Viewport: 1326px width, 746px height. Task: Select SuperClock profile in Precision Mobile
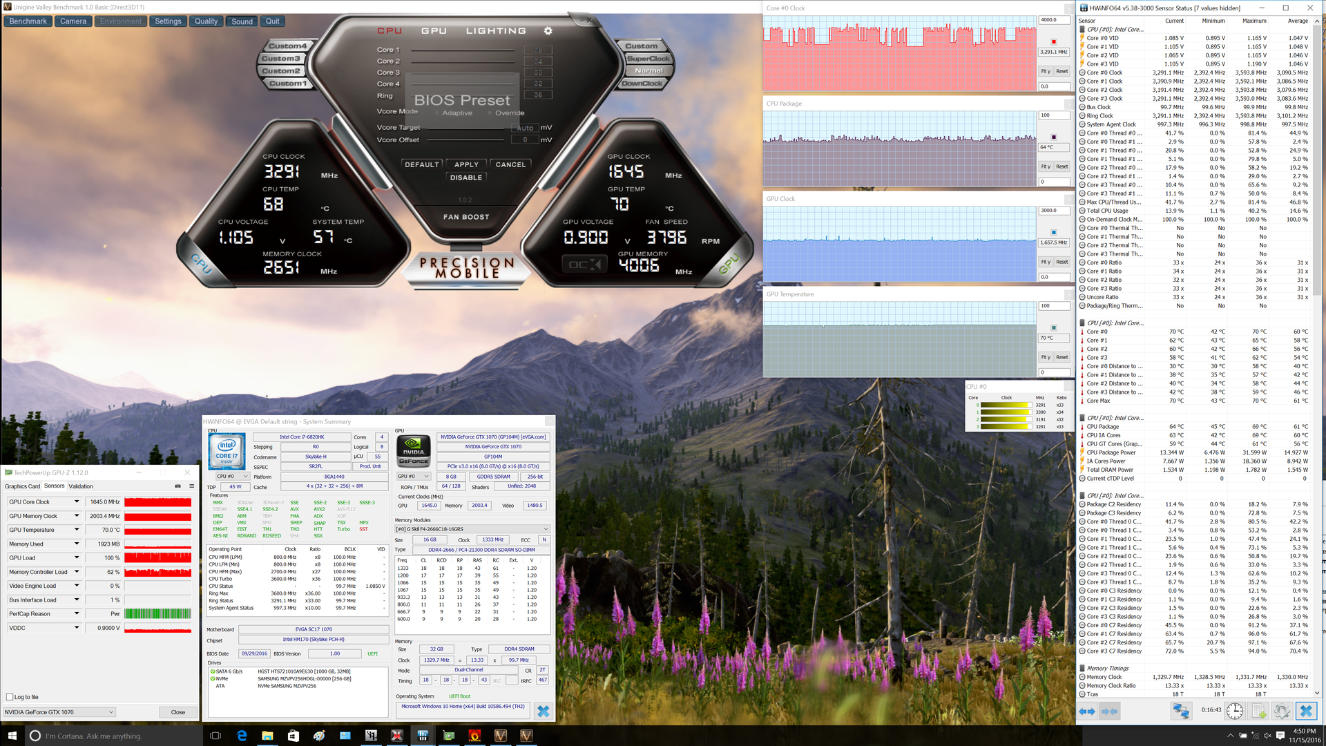648,59
